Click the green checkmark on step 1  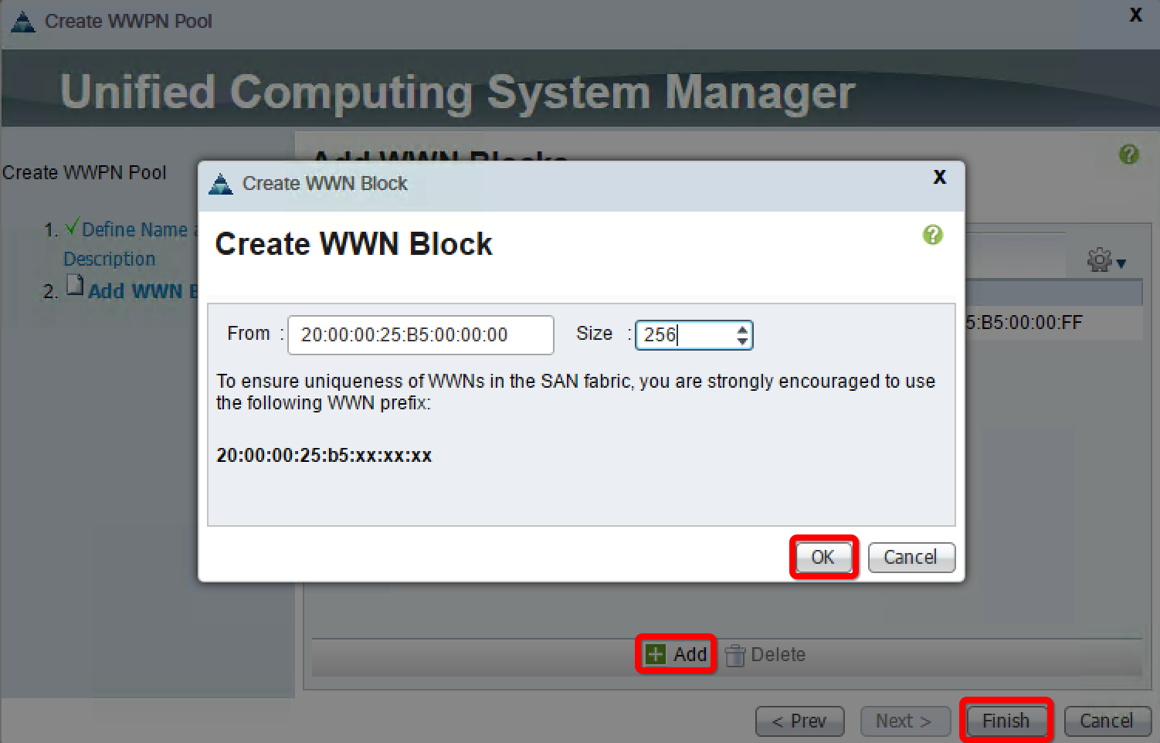72,227
